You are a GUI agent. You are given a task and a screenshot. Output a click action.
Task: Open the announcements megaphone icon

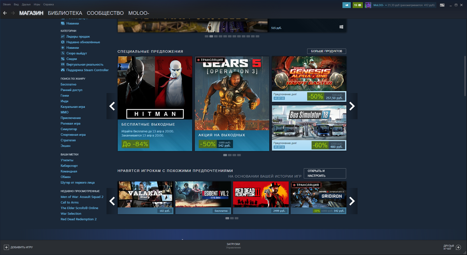[346, 5]
